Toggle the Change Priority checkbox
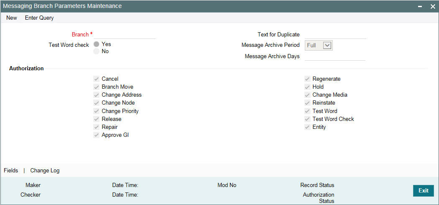The image size is (439, 205). pyautogui.click(x=97, y=111)
